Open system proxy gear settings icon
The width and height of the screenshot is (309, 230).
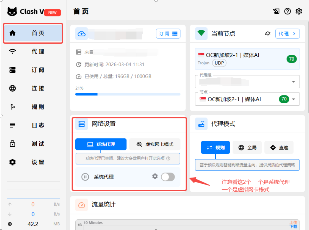[x=155, y=176]
